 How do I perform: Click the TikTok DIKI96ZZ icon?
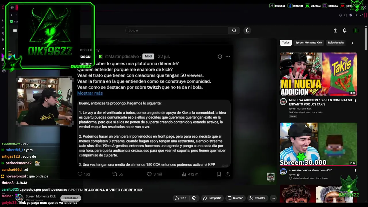(272, 6)
